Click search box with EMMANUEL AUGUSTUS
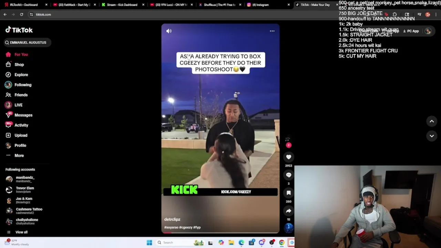Screen dimensions: 441x248 pos(28,42)
